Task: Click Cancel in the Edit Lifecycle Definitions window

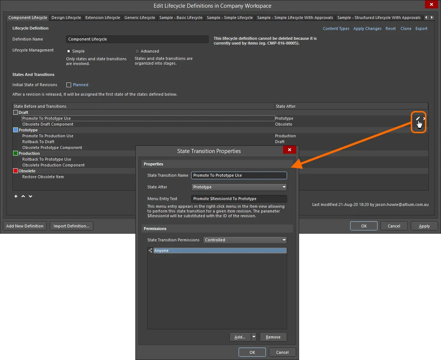Action: 394,226
